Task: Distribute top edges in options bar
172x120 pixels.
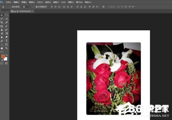Action: pos(78,7)
